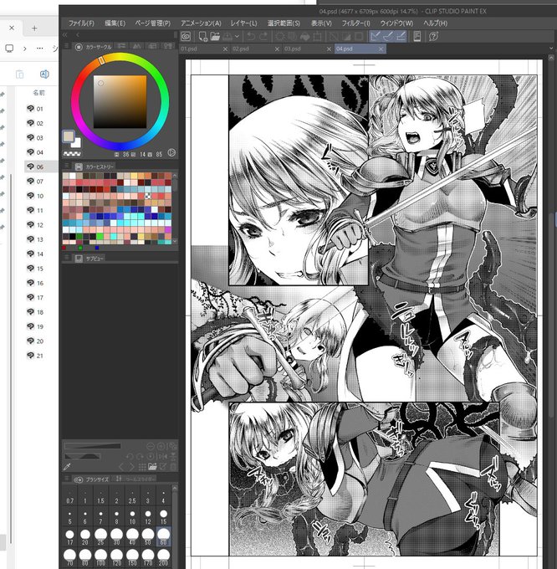Viewport: 557px width, 569px height.
Task: Click the Color History down arrow
Action: [175, 241]
